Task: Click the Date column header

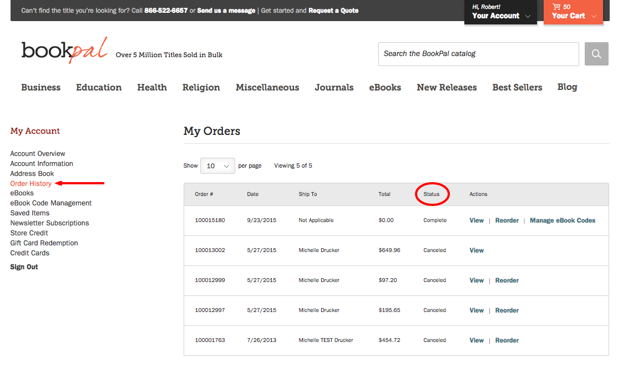Action: coord(253,194)
